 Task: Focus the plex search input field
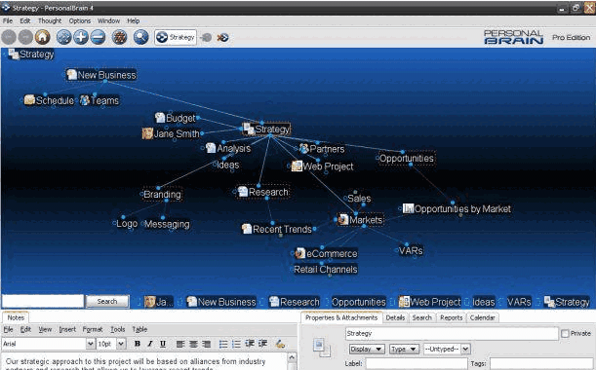(43, 301)
